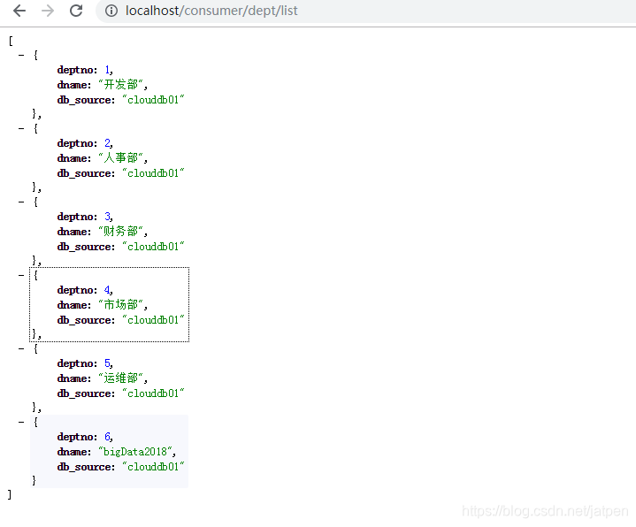Click db_source "clouddb01" of deptno 5
636x527 pixels.
153,393
